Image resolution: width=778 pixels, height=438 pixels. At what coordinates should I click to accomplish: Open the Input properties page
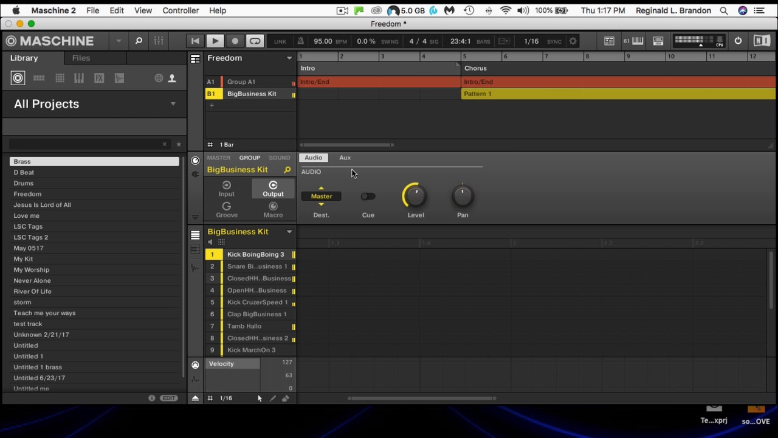coord(226,189)
